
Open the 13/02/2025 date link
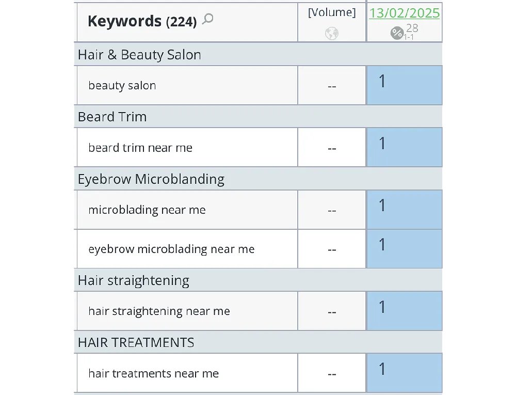click(404, 13)
